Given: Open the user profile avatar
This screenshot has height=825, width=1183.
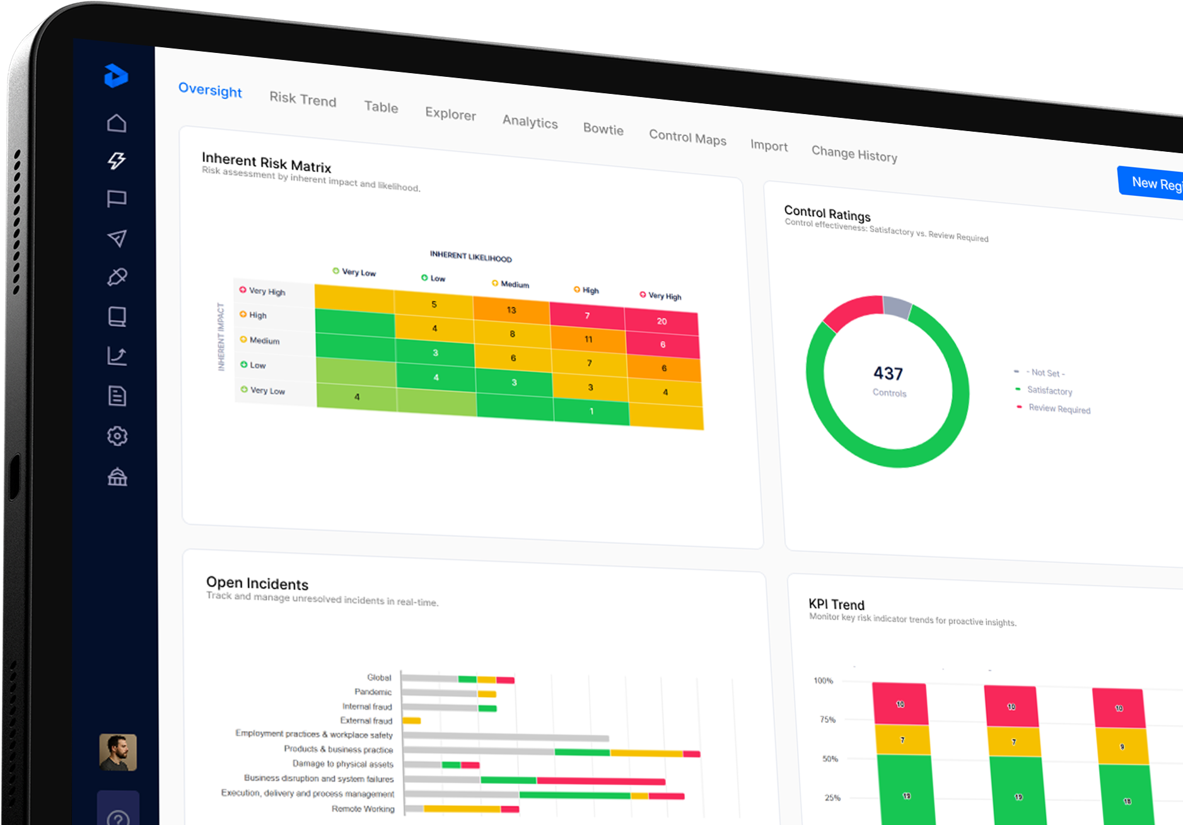Looking at the screenshot, I should pyautogui.click(x=118, y=752).
